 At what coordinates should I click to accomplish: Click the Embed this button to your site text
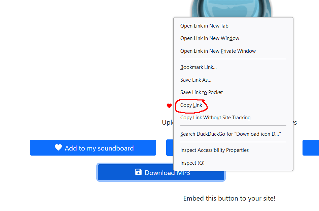click(x=229, y=199)
